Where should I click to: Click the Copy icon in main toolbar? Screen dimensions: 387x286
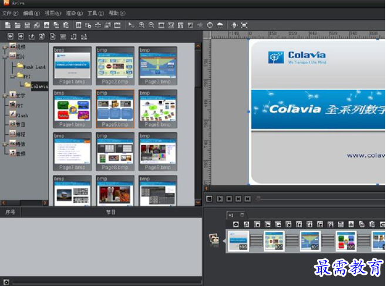(56, 25)
